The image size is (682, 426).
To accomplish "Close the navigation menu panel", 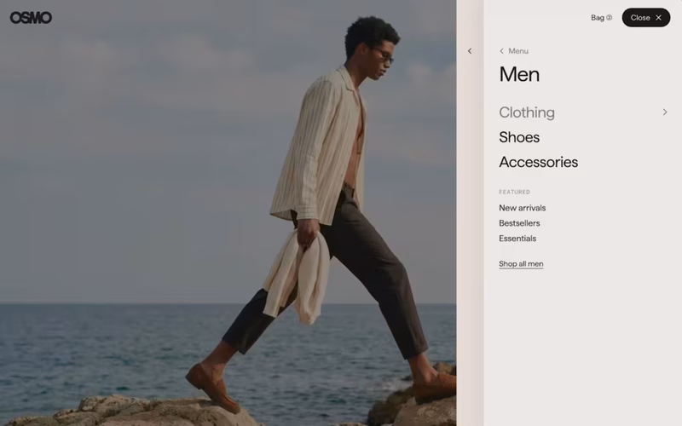I will (646, 18).
